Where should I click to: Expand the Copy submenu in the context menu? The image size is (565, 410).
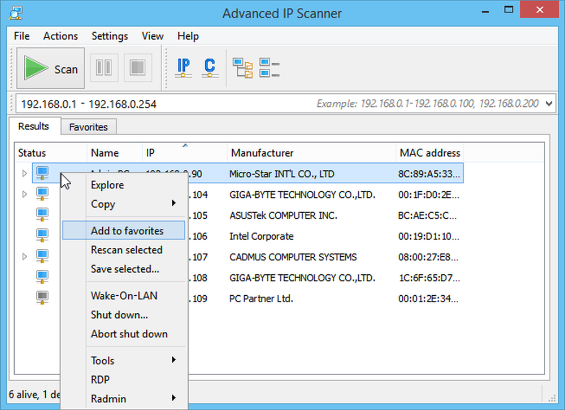[x=130, y=204]
